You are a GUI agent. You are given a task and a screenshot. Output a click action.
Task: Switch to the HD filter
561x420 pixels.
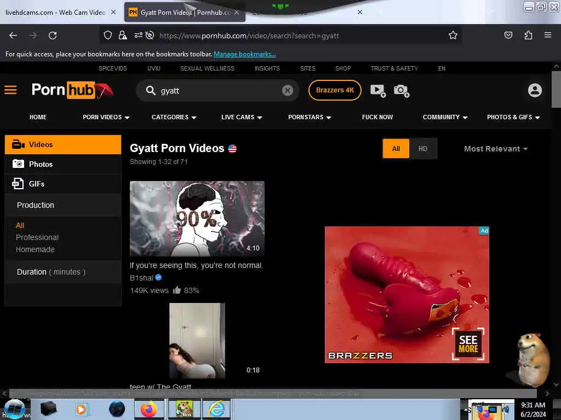[423, 149]
